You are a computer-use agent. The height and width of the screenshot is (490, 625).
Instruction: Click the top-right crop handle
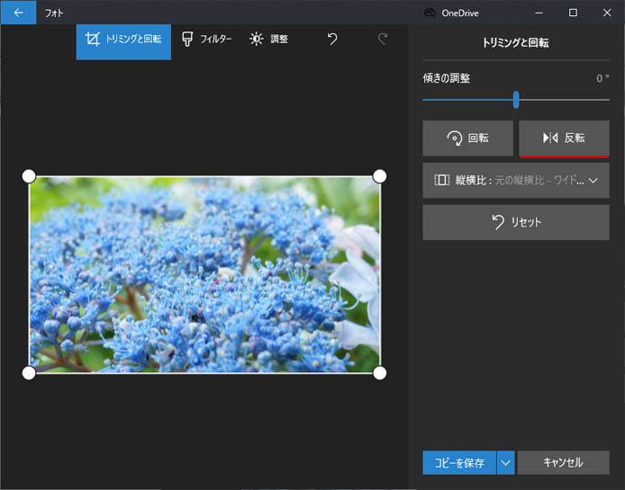[379, 176]
